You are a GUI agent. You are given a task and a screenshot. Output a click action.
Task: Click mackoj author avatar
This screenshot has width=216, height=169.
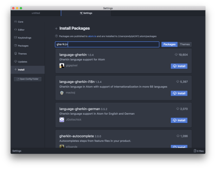[x=62, y=93]
